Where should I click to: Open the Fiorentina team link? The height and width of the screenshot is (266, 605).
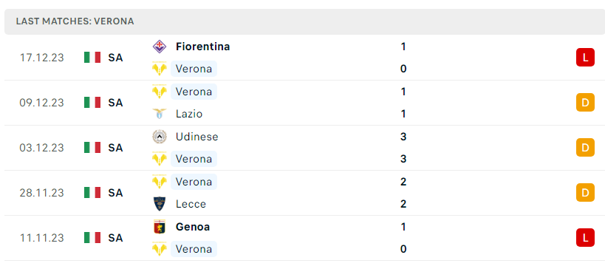pos(202,47)
